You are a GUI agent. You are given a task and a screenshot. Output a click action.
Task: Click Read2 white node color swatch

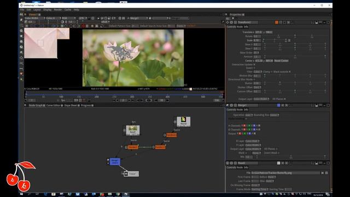[278, 163]
